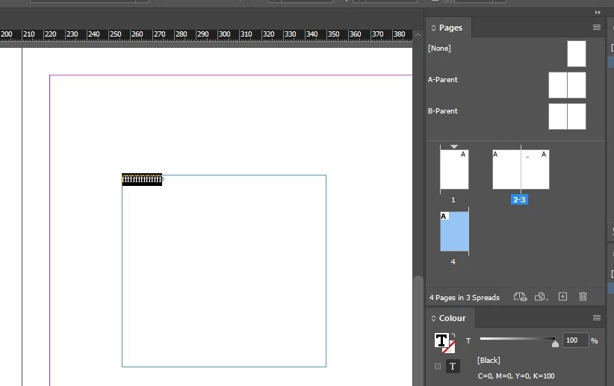Viewport: 614px width, 386px height.
Task: Click the Create new page icon
Action: [x=562, y=296]
